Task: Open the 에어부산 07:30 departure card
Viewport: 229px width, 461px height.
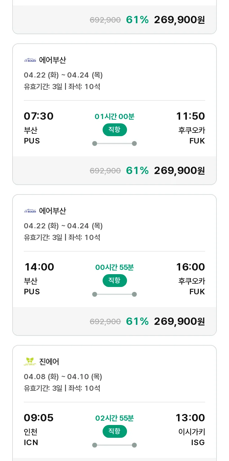Action: coord(114,114)
